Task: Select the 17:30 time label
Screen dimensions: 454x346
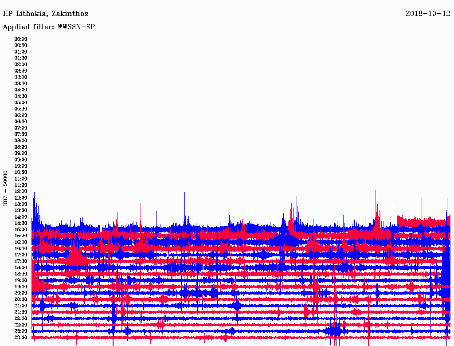Action: click(21, 261)
